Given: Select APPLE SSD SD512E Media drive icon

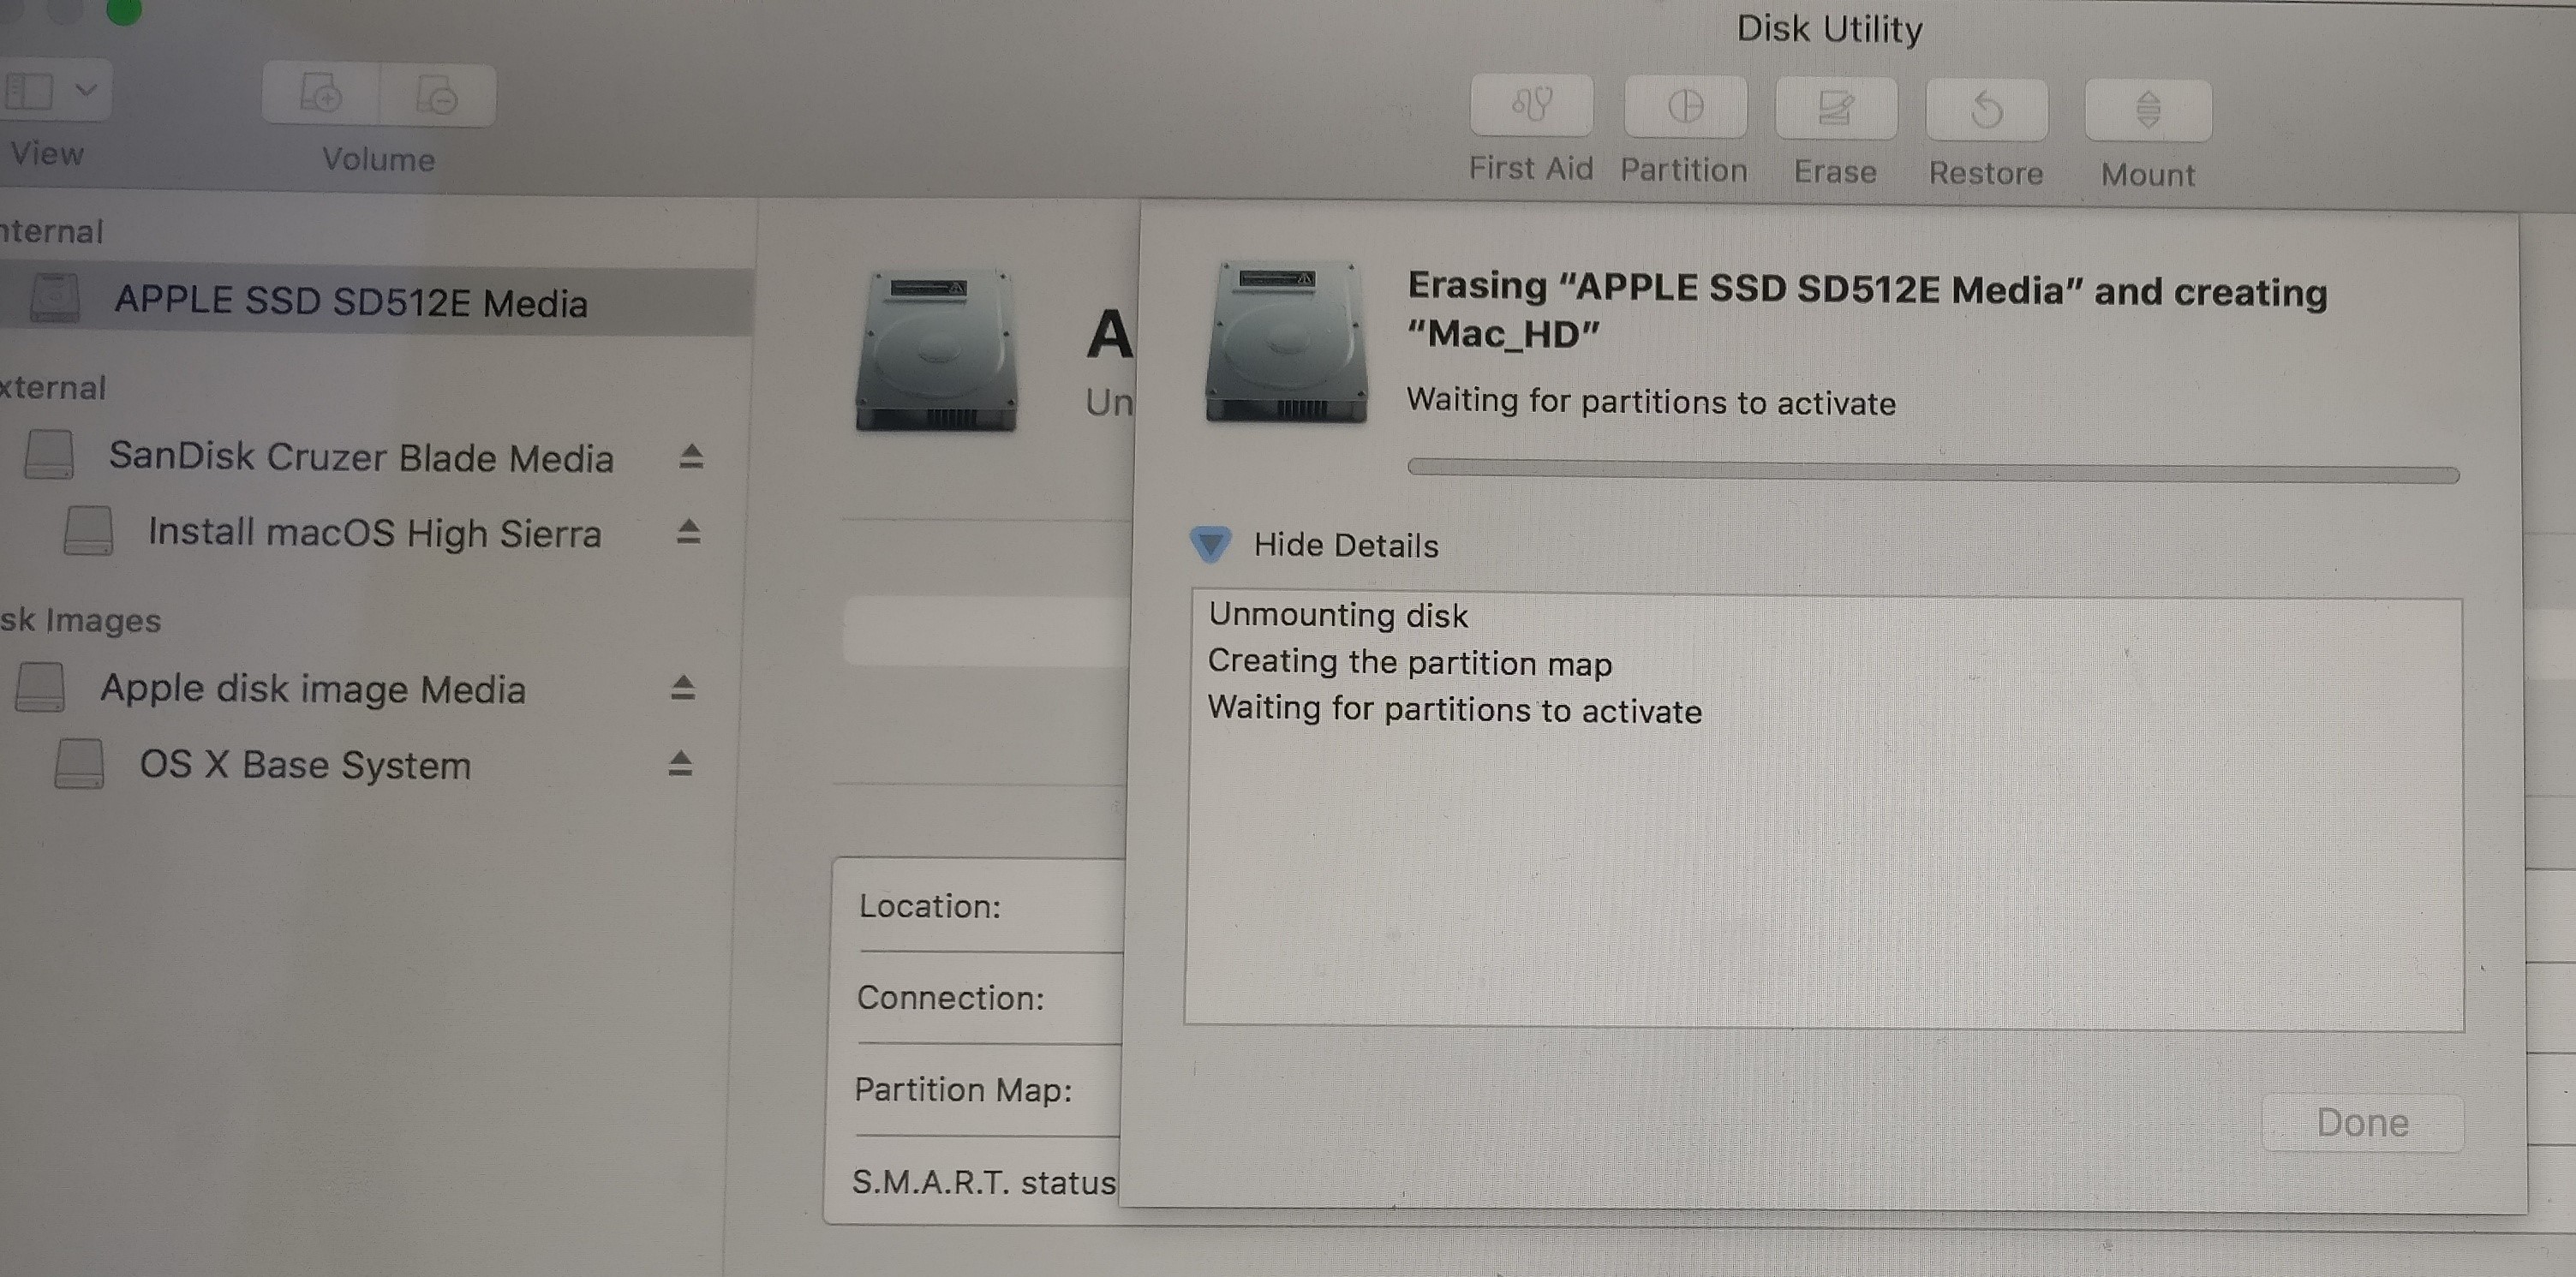Looking at the screenshot, I should (x=55, y=298).
